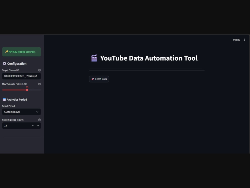250x188 pixels.
Task: Click the Custom period days number field
Action: tap(16, 126)
